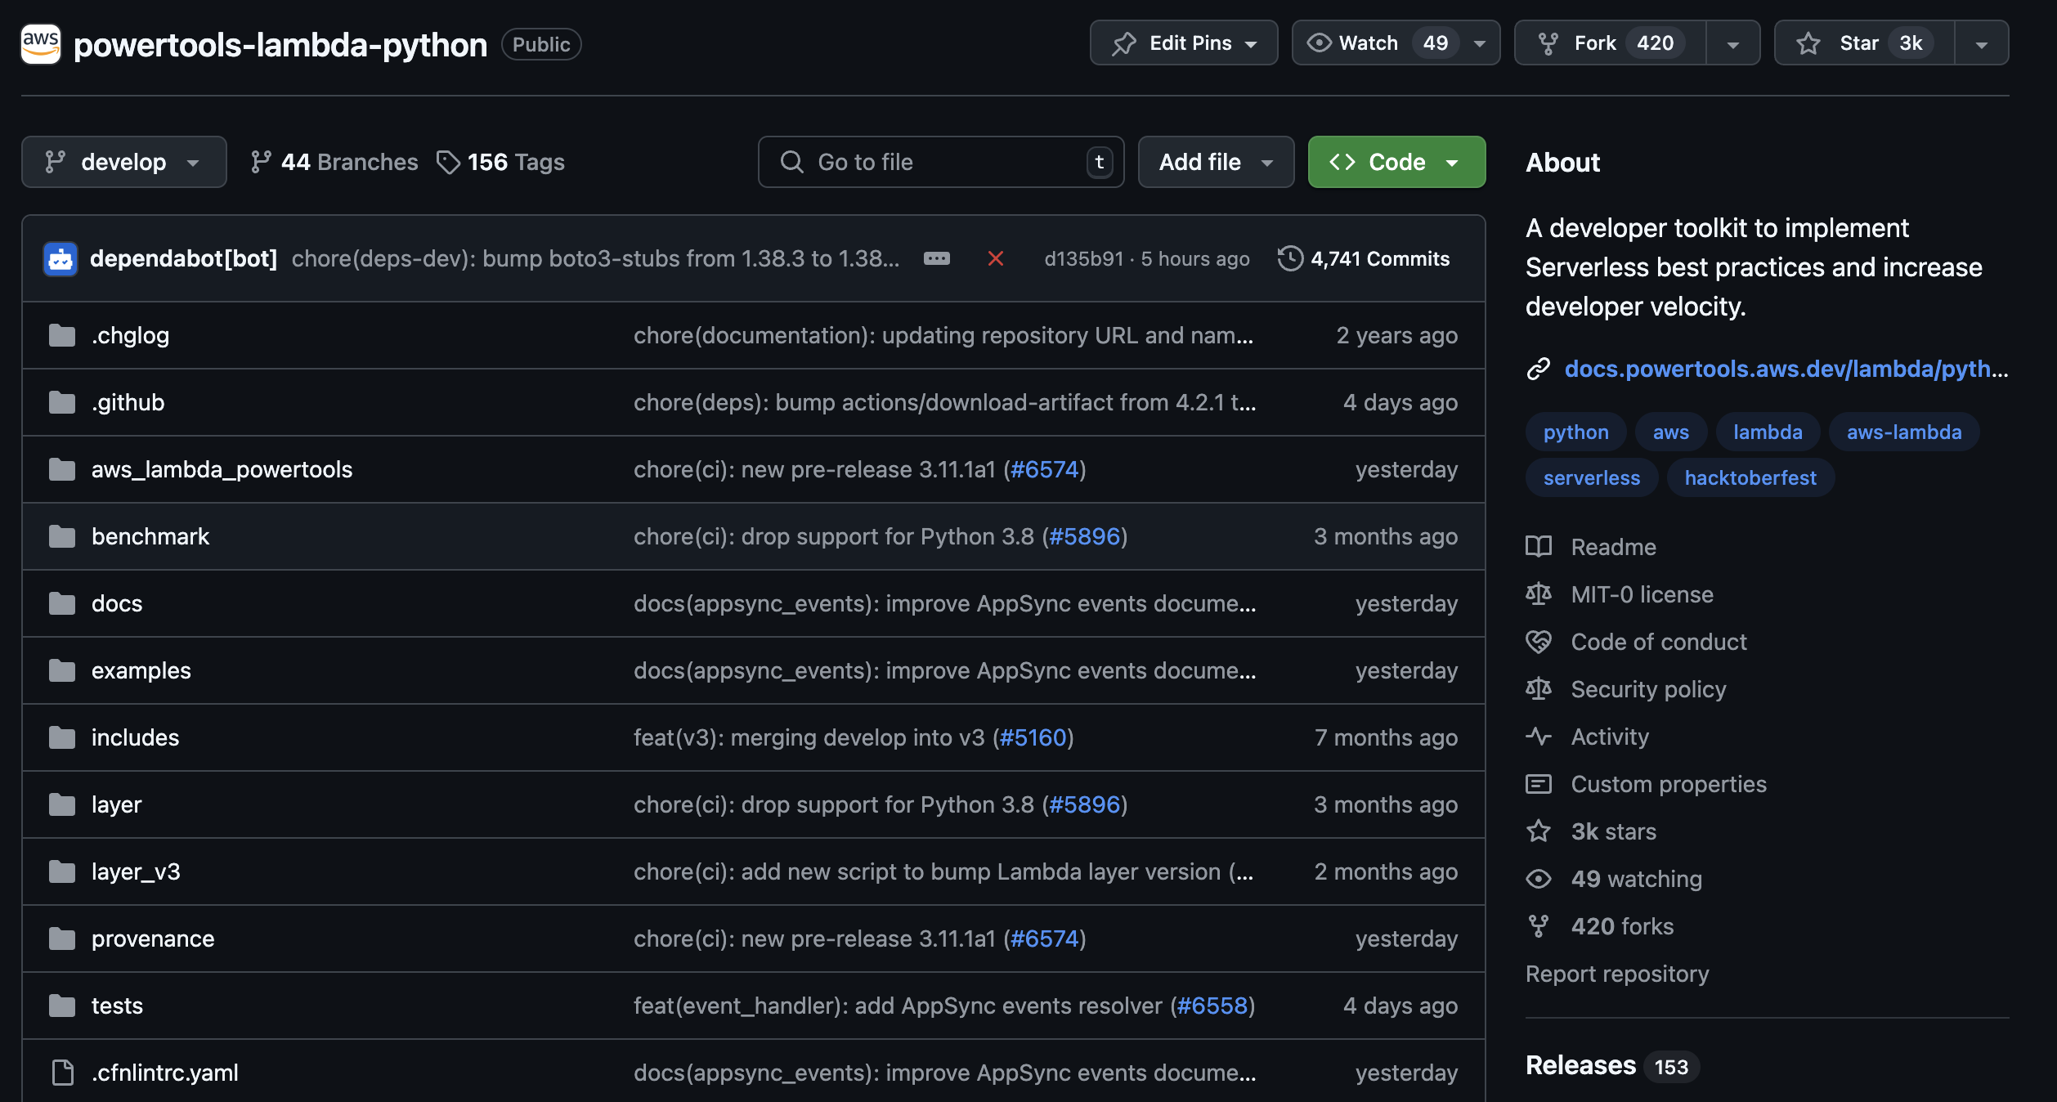This screenshot has height=1102, width=2057.
Task: Click the .github folder icon
Action: click(x=62, y=402)
